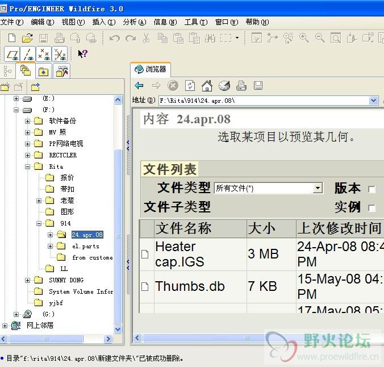
Task: Expand the el.parts folder
Action: point(50,246)
